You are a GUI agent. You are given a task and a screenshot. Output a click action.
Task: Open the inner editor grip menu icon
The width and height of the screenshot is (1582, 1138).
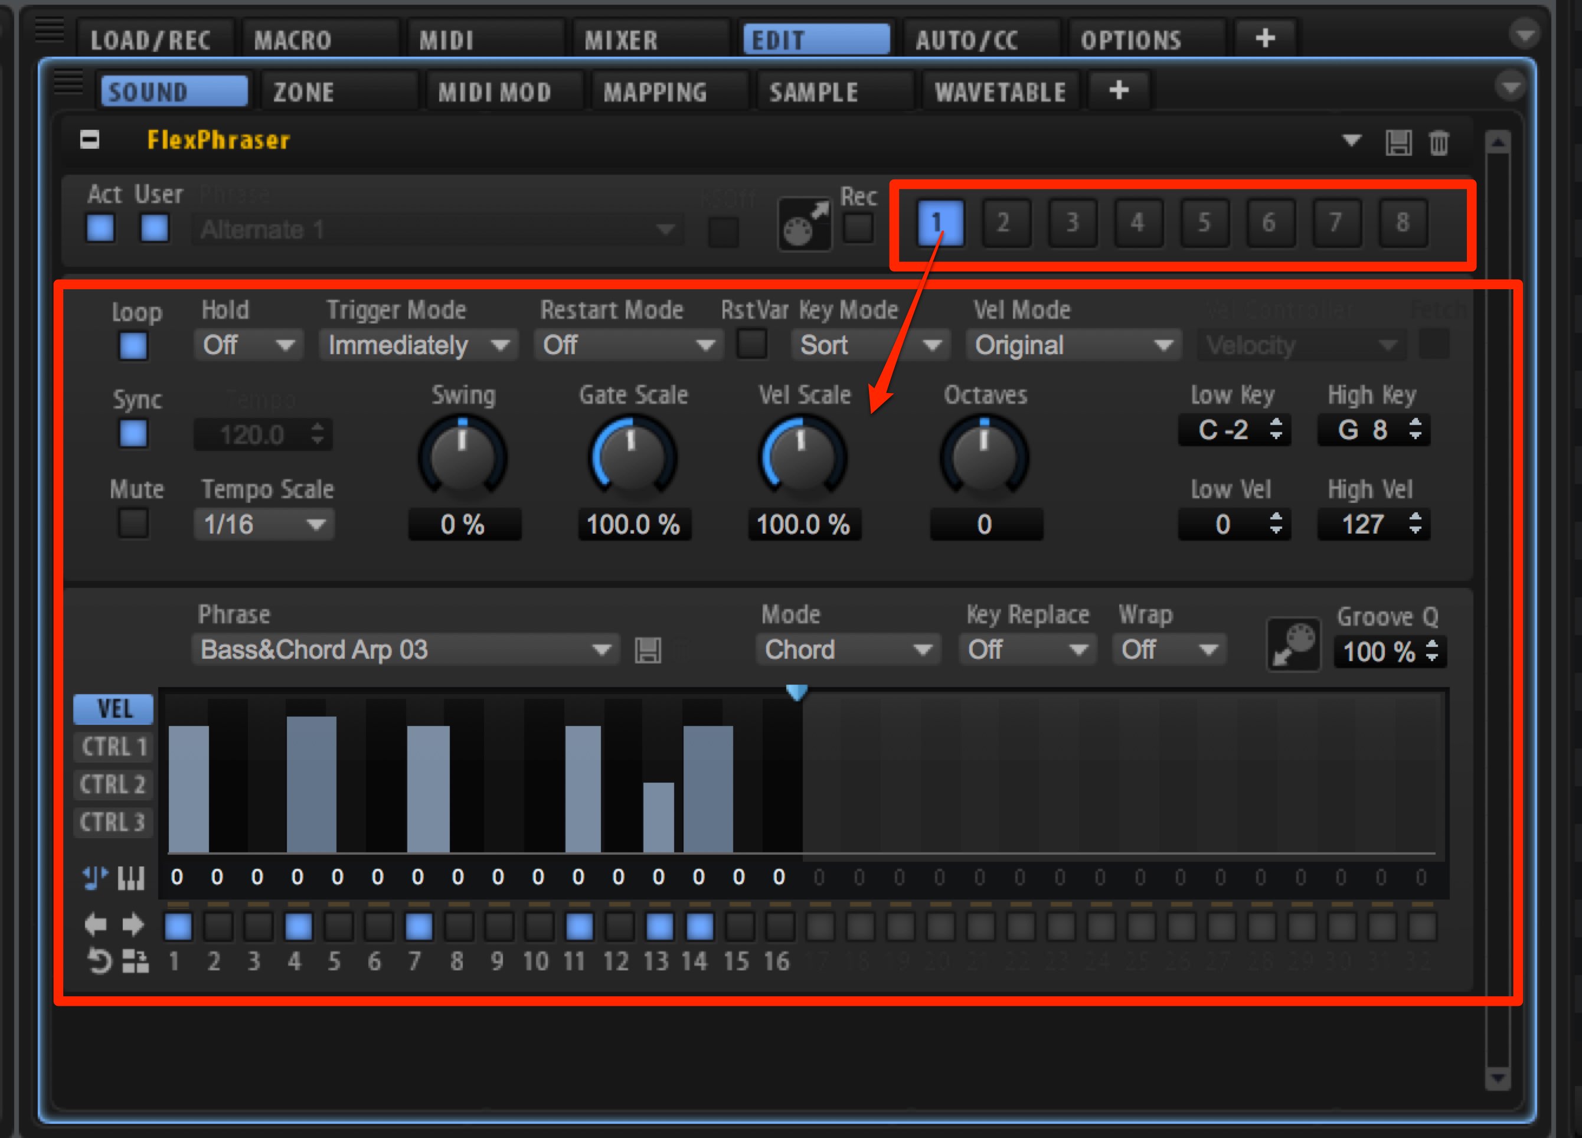point(68,82)
